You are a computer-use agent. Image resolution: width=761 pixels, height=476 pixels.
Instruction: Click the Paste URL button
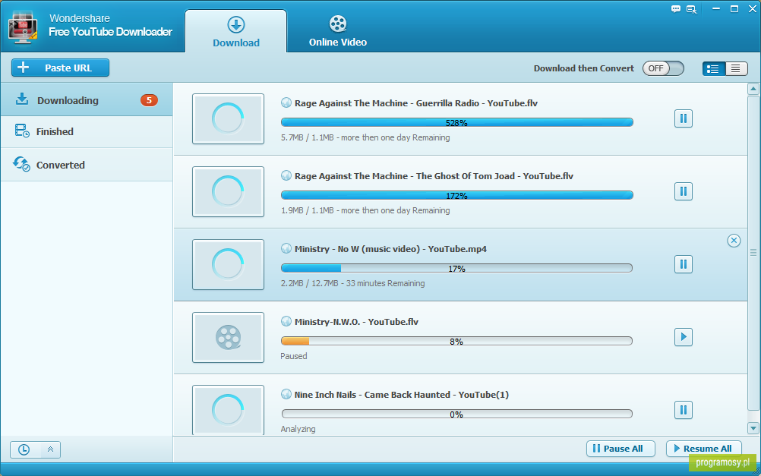(60, 68)
